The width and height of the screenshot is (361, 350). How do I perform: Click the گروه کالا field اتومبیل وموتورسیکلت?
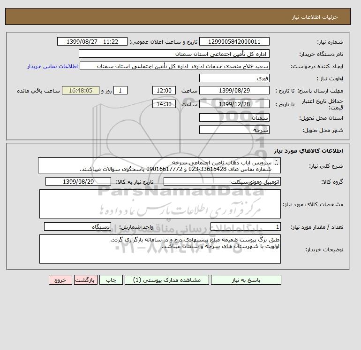pos(222,181)
